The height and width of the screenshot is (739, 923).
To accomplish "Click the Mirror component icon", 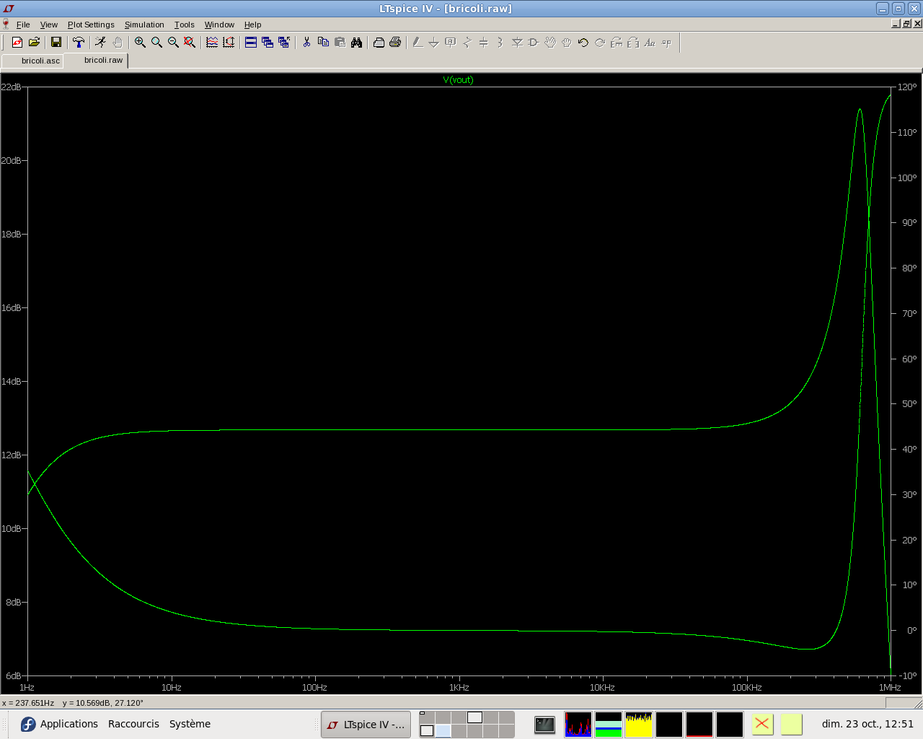I will click(x=633, y=43).
